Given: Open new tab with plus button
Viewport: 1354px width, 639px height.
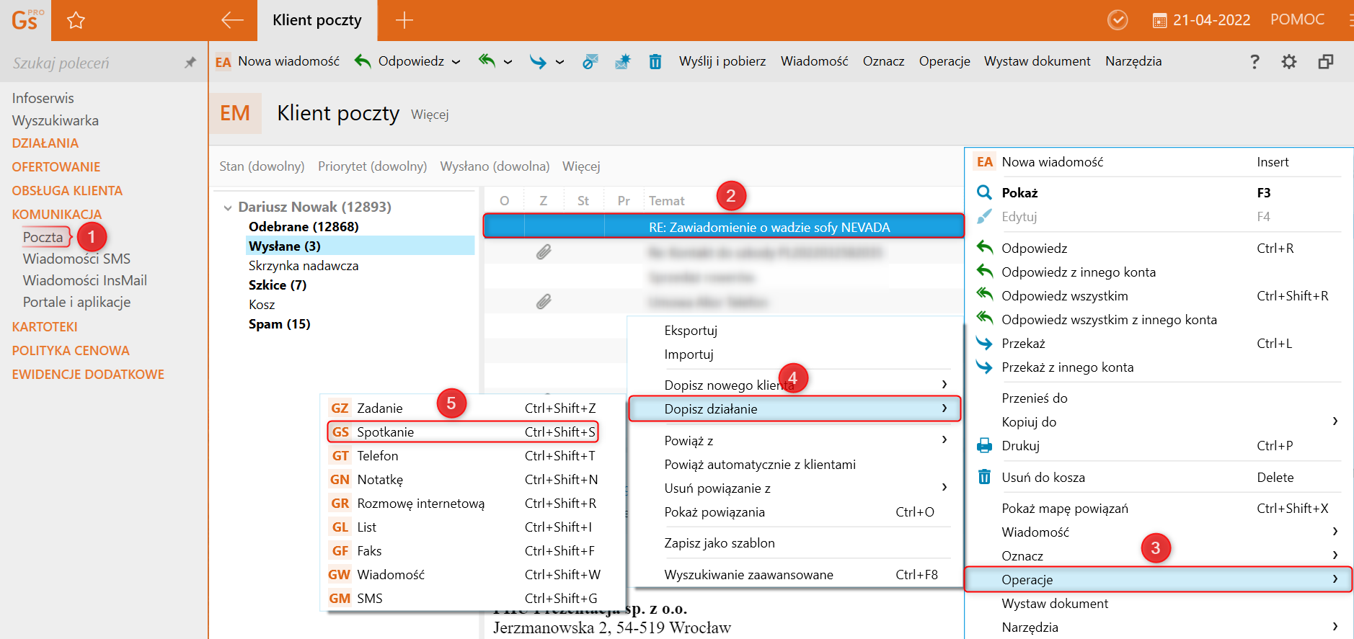Looking at the screenshot, I should point(404,20).
